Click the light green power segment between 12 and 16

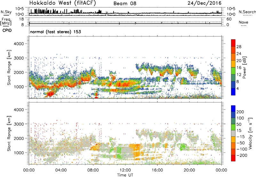point(233,71)
